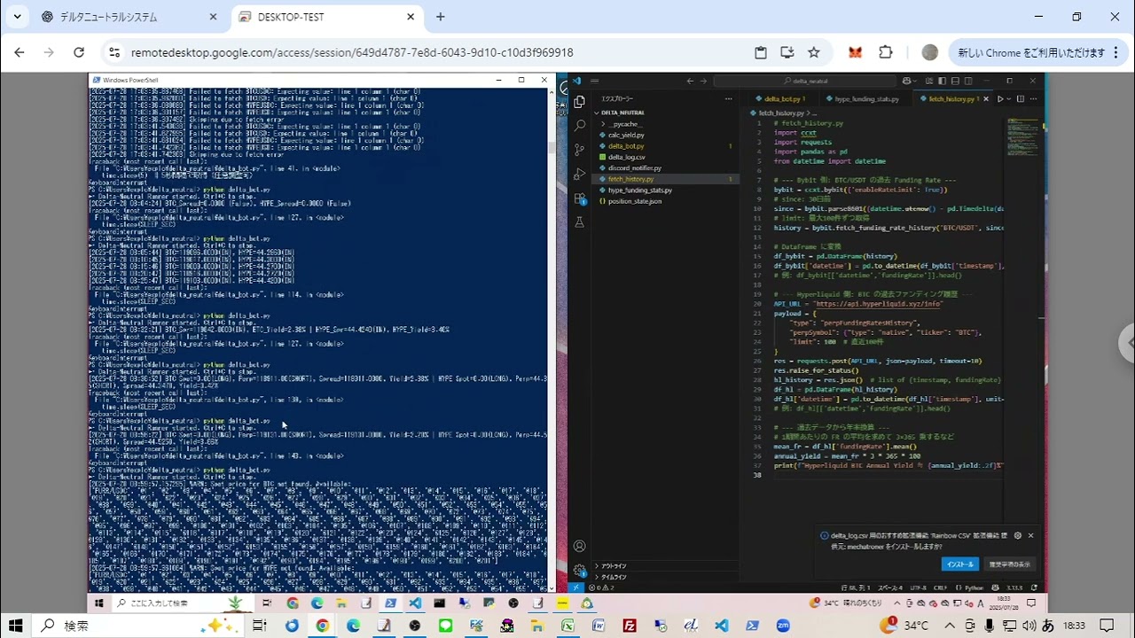Click the blue インストール button
The width and height of the screenshot is (1135, 638).
[x=959, y=564]
